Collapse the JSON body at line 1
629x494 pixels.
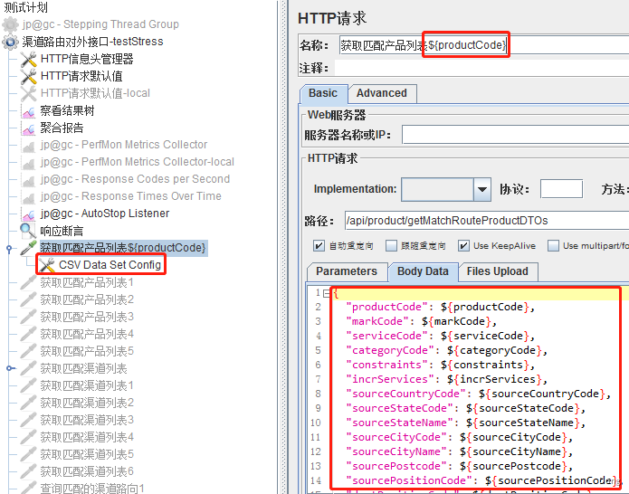[325, 293]
